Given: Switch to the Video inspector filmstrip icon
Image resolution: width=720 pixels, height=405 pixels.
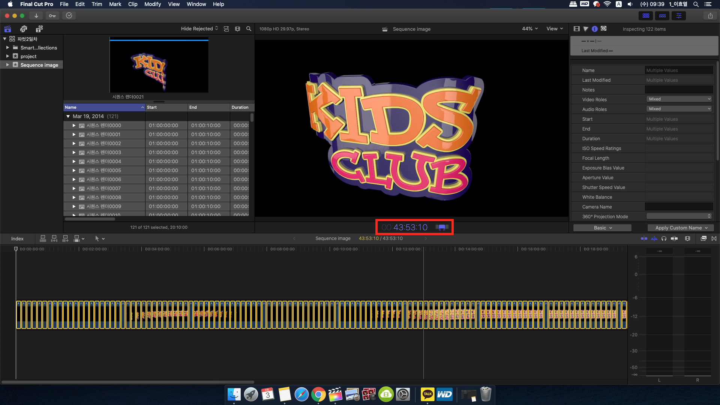Looking at the screenshot, I should tap(577, 29).
